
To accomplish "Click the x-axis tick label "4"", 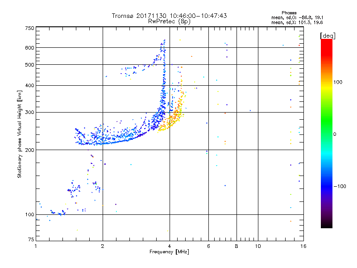I will pyautogui.click(x=170, y=246).
